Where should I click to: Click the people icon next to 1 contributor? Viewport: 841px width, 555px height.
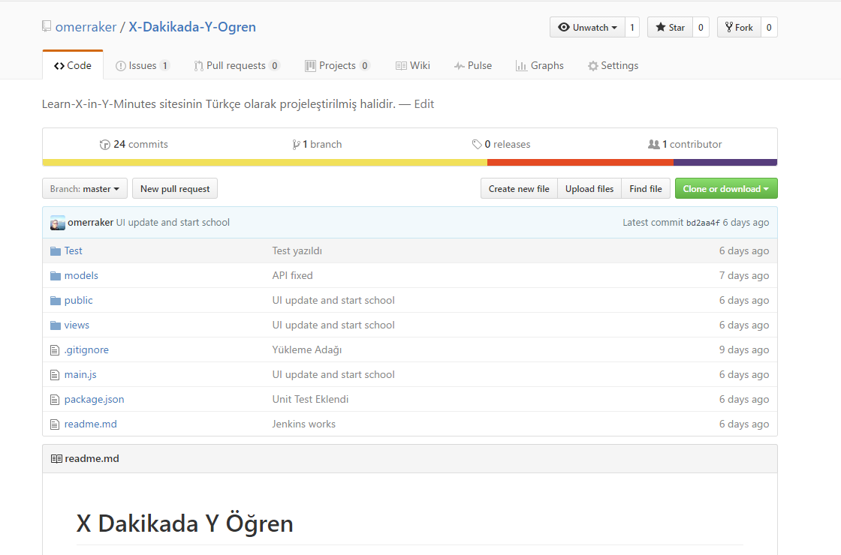click(654, 144)
